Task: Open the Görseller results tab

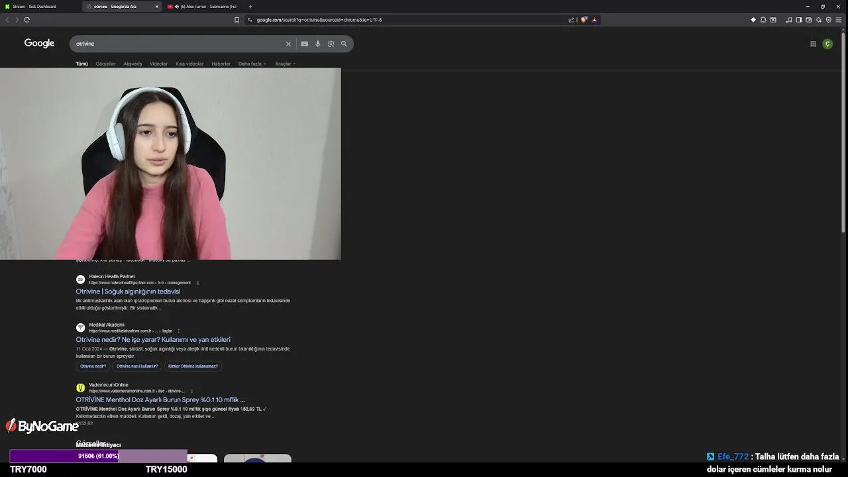Action: pos(105,64)
